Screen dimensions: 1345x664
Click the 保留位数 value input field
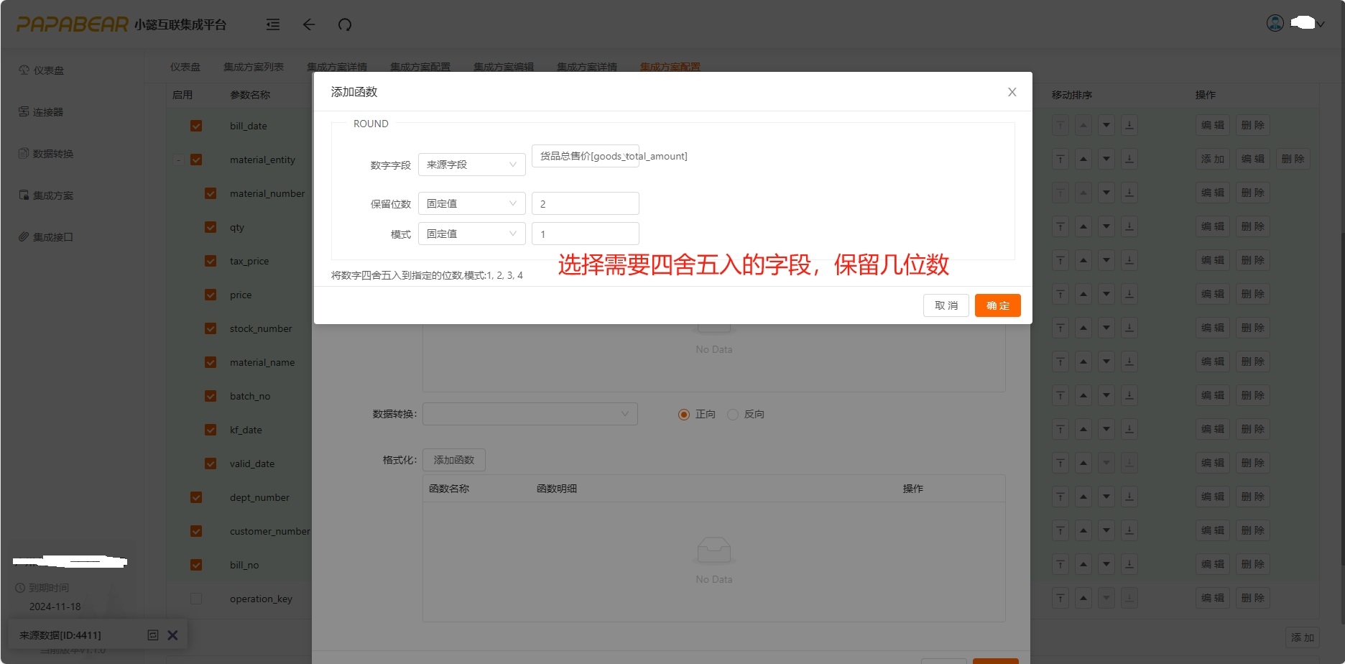[585, 203]
